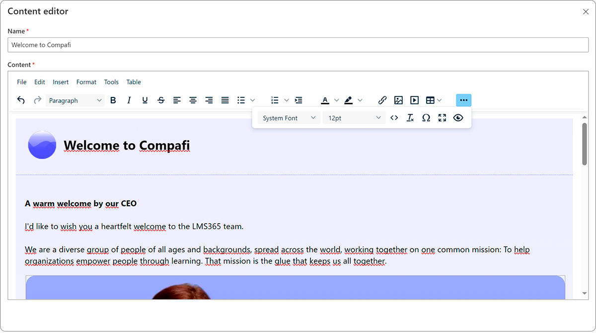Align text center

click(x=193, y=100)
